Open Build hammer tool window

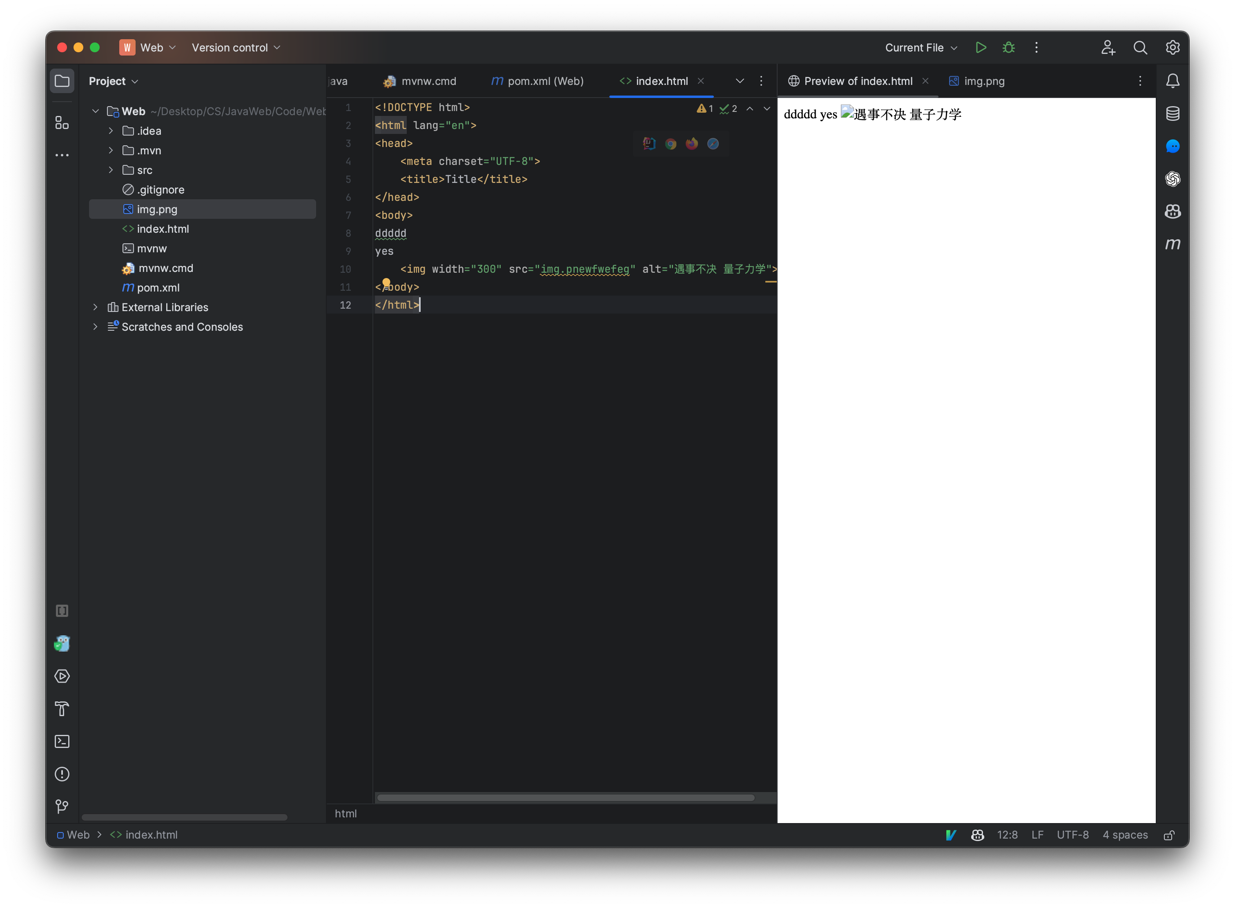coord(62,709)
